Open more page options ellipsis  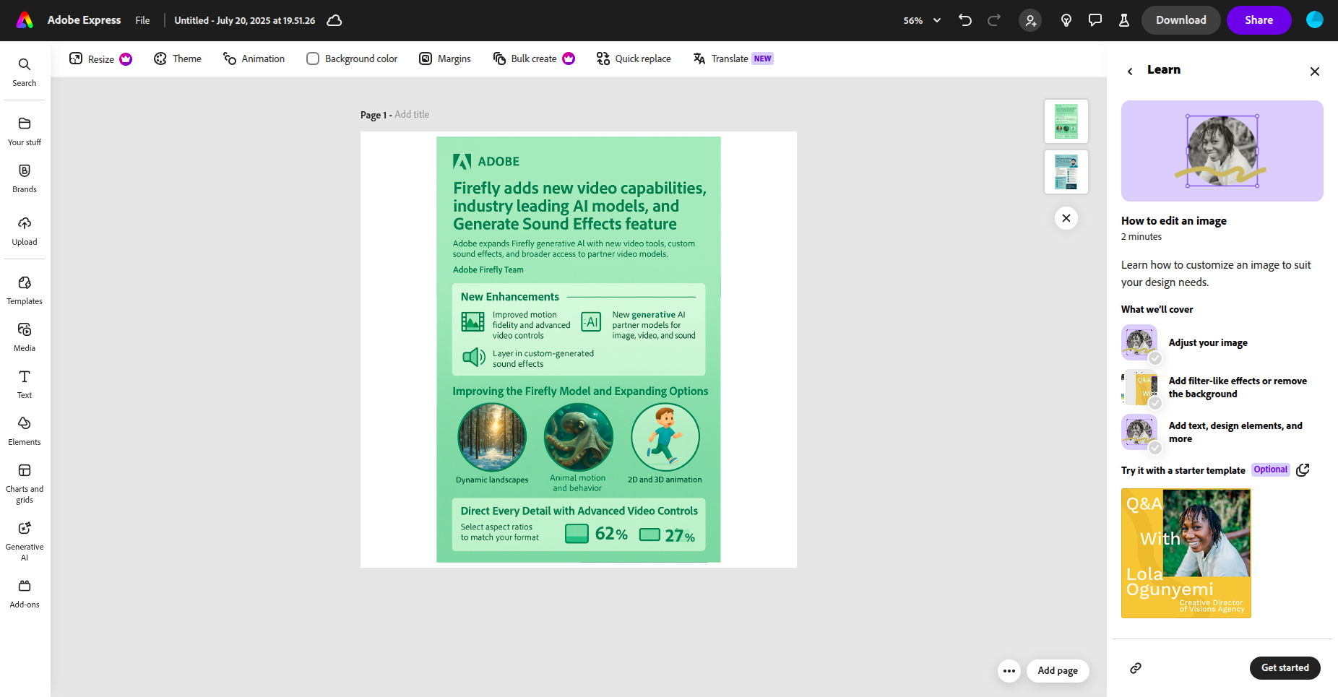pyautogui.click(x=1009, y=671)
